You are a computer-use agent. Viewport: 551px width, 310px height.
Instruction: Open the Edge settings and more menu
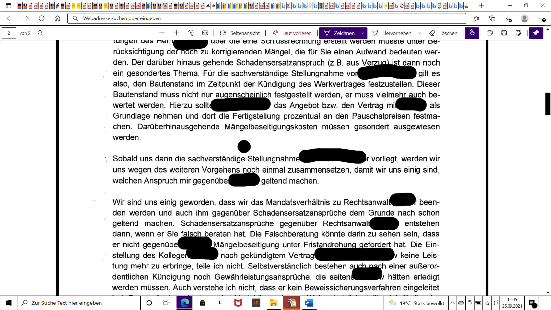pyautogui.click(x=541, y=18)
